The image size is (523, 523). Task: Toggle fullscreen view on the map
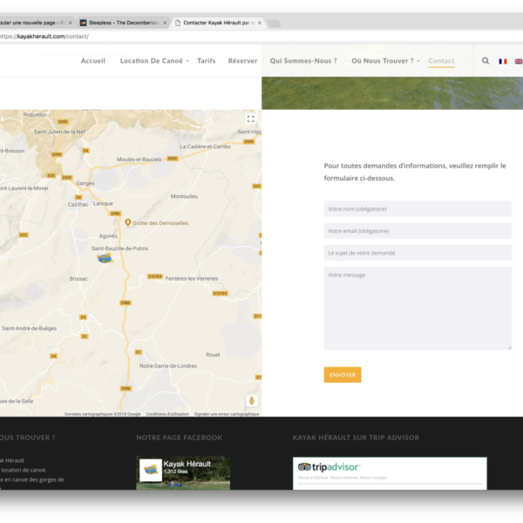click(250, 119)
